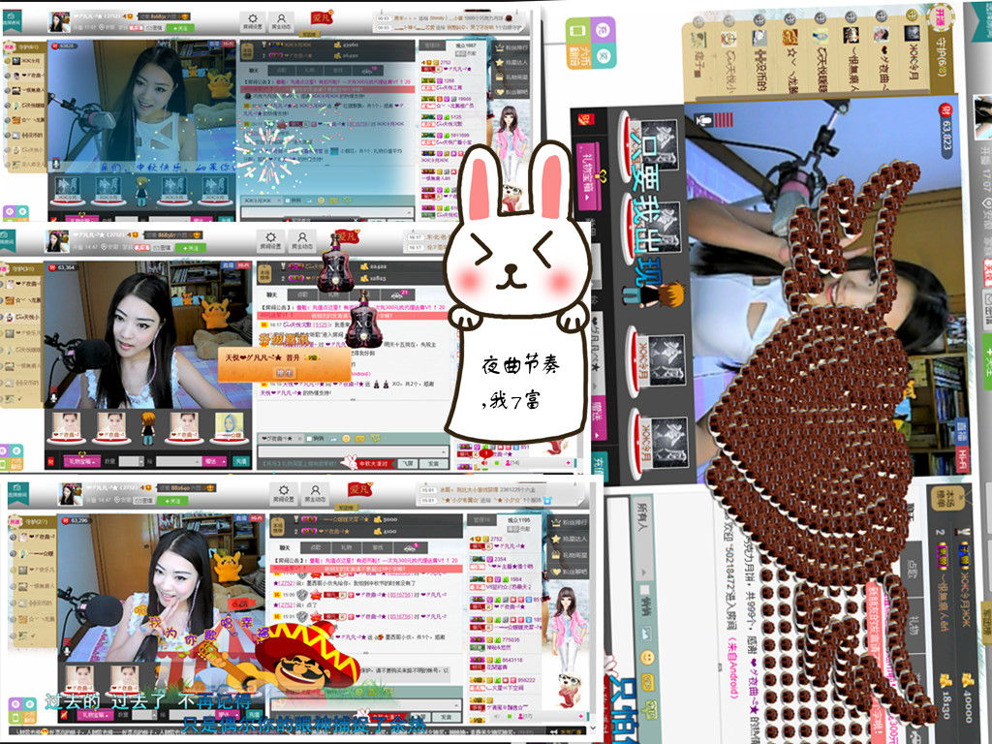The height and width of the screenshot is (744, 992).
Task: Select 游戏 tab in sombrero window
Action: pos(378,548)
